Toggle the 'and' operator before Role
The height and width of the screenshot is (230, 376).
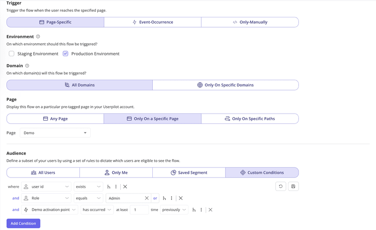[16, 198]
